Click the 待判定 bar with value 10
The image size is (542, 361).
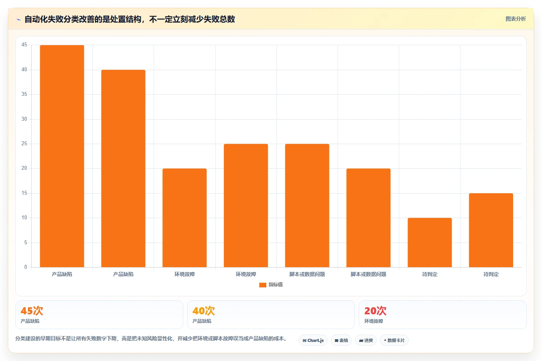pos(430,243)
